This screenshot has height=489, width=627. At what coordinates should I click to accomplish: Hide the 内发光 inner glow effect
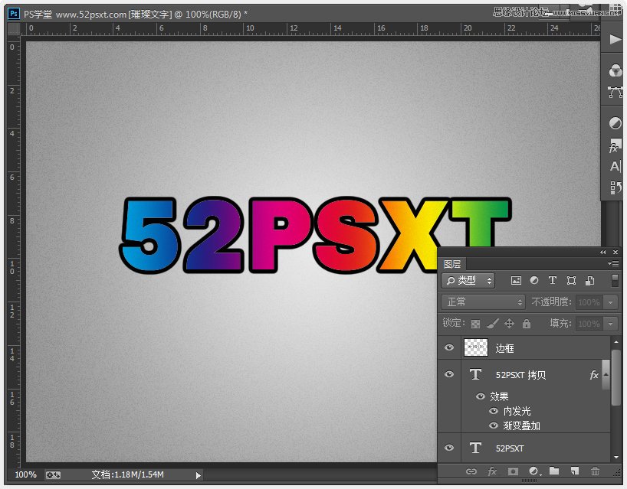[x=494, y=411]
